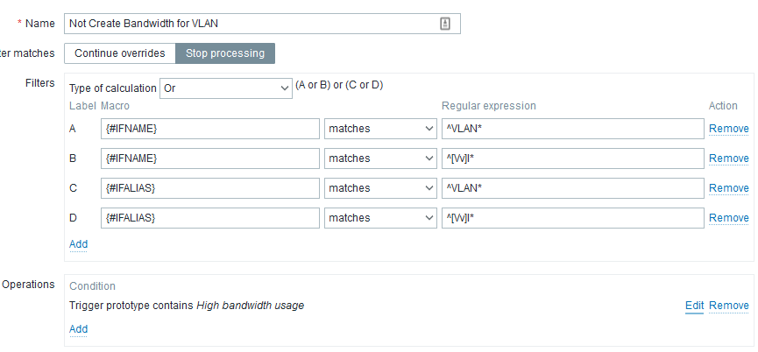Add a new operation
The height and width of the screenshot is (352, 758).
(x=78, y=329)
